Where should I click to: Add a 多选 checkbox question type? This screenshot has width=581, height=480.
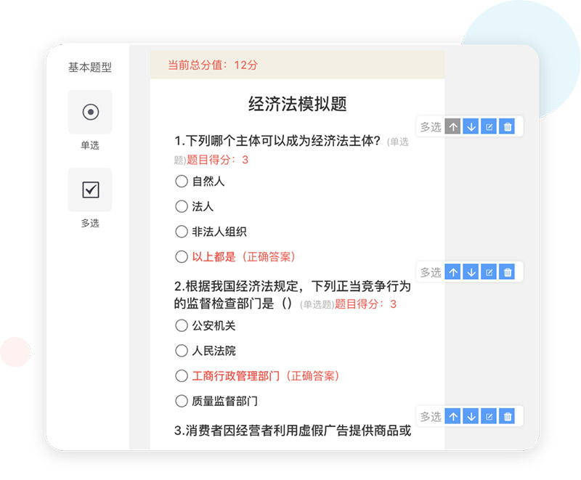(90, 190)
